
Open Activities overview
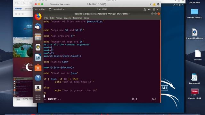[40, 9]
